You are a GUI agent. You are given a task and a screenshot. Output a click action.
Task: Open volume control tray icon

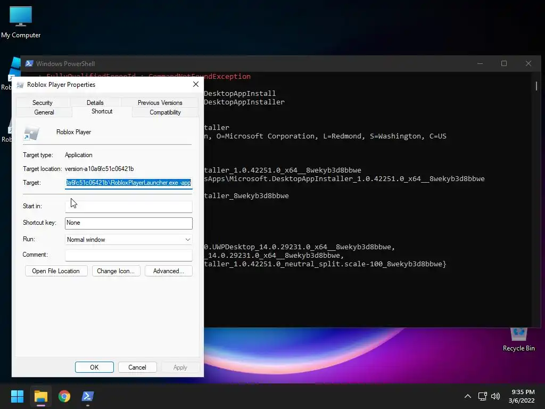[496, 396]
